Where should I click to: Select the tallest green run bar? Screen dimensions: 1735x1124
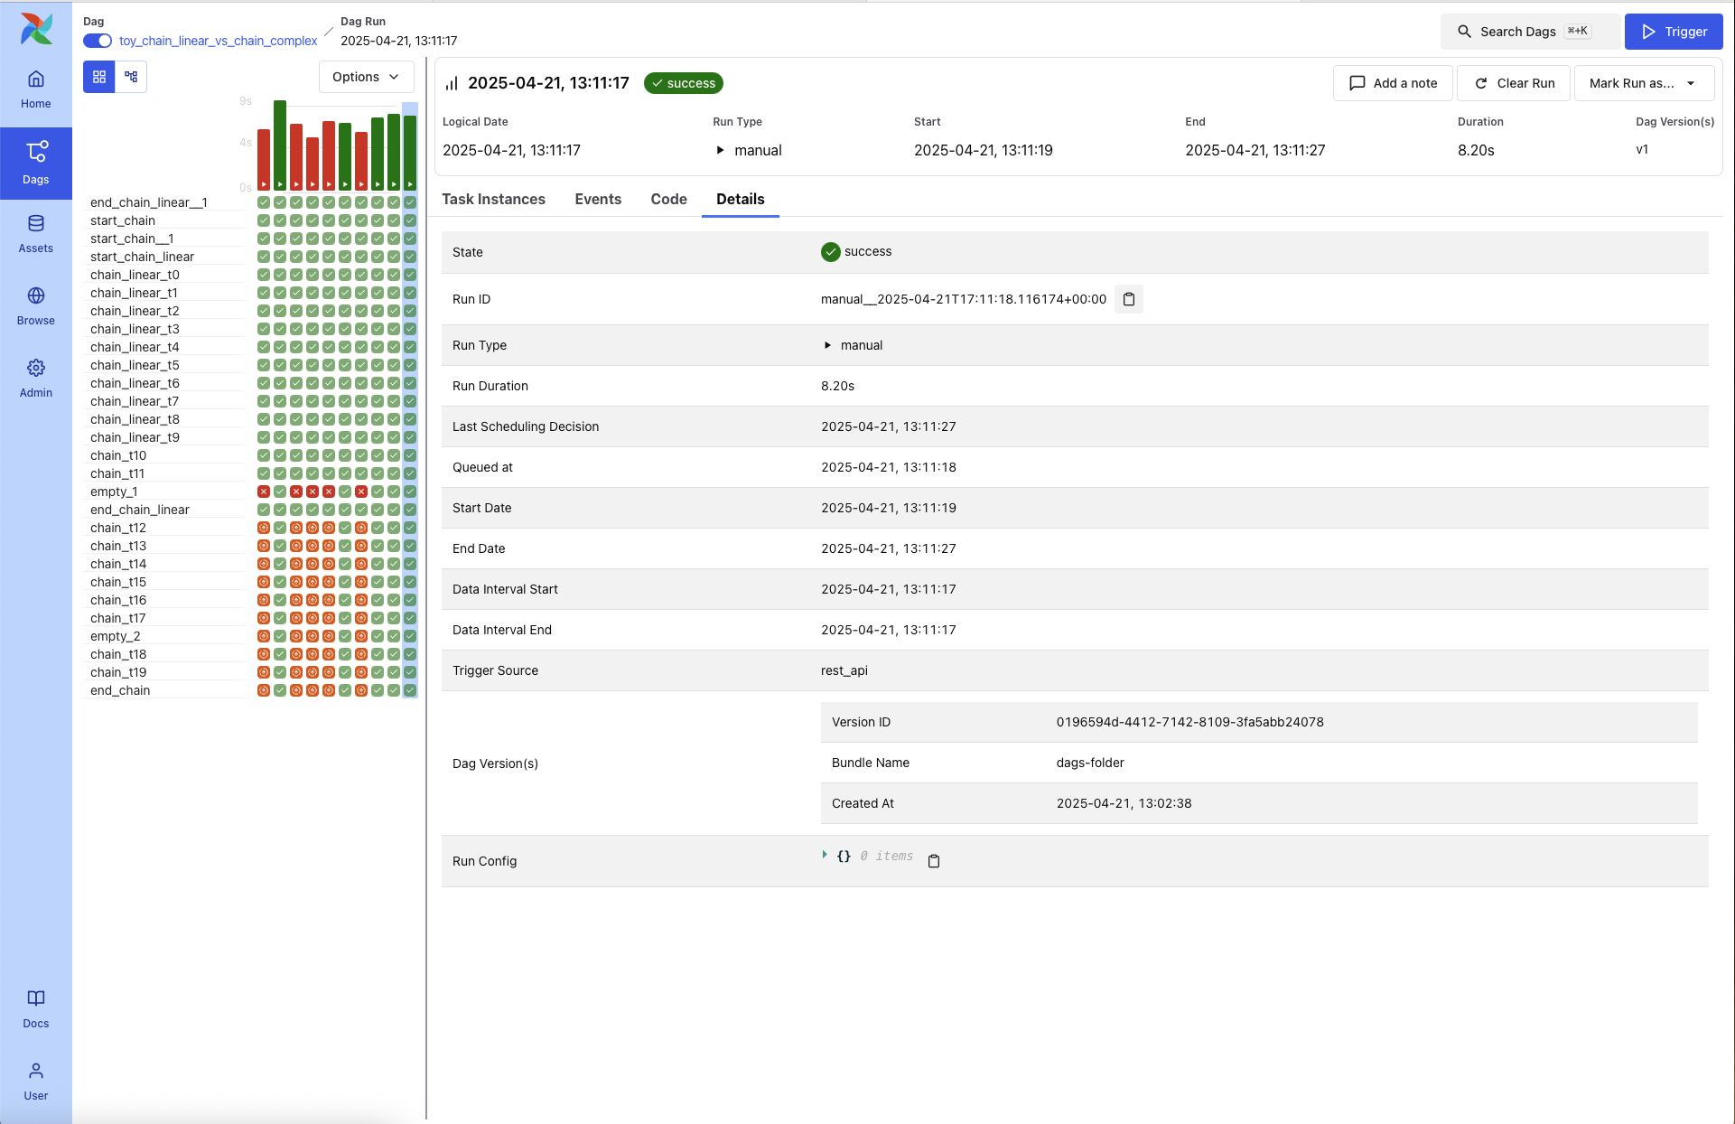(280, 143)
